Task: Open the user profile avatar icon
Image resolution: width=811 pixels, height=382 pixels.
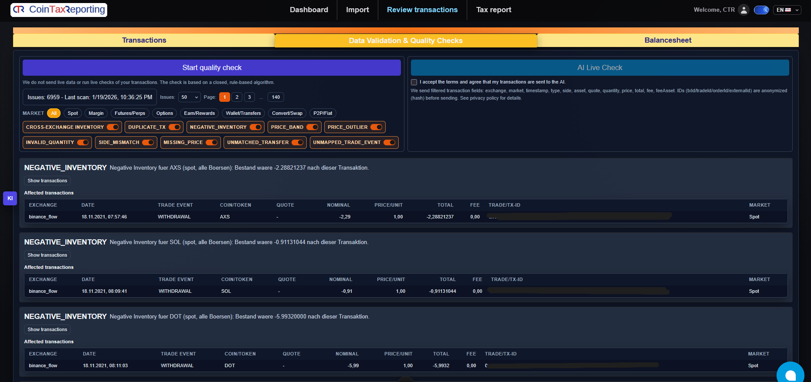Action: [x=744, y=10]
